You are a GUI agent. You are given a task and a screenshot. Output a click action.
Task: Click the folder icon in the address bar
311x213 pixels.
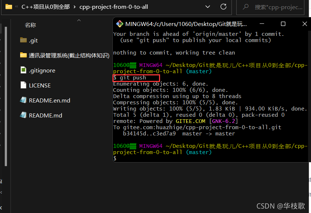pyautogui.click(x=9, y=7)
